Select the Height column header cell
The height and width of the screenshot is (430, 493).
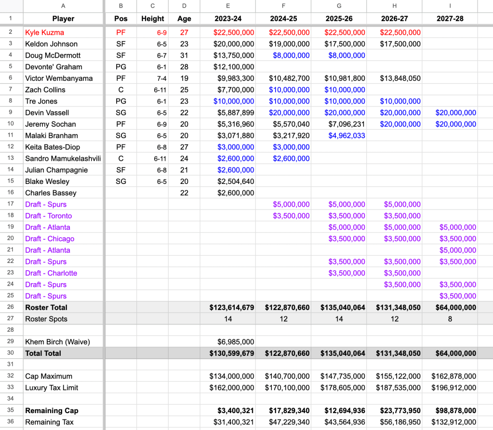pyautogui.click(x=153, y=19)
